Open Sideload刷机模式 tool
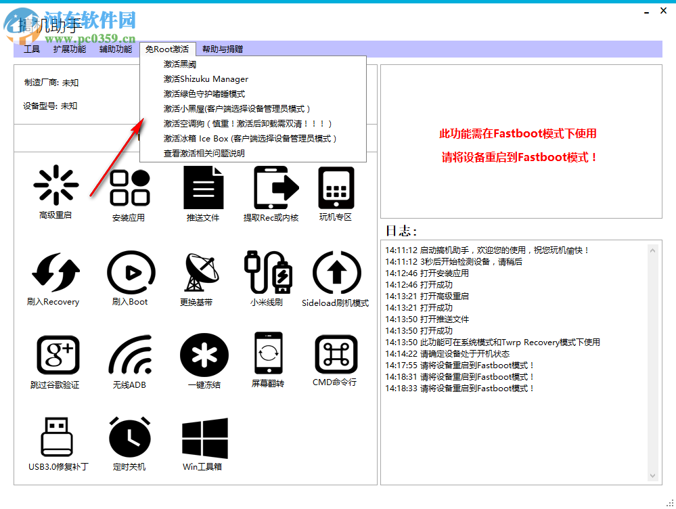The image size is (676, 509). pyautogui.click(x=336, y=279)
